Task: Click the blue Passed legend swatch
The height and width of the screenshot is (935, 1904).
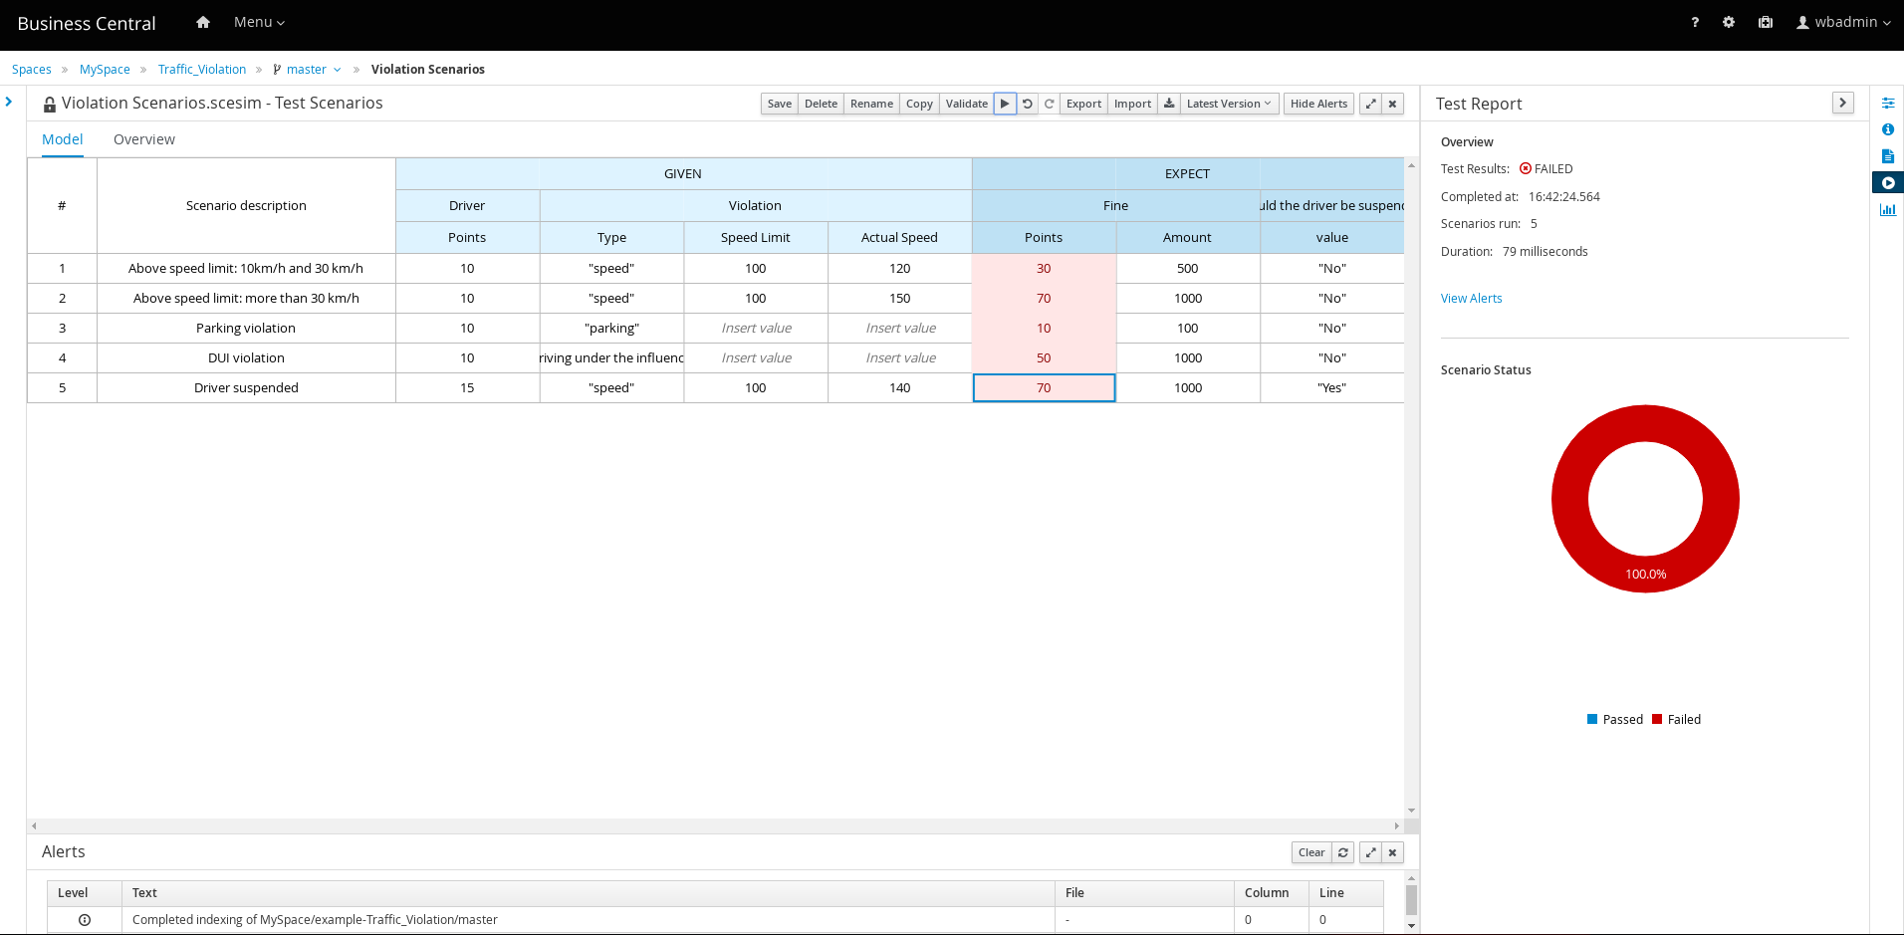Action: pyautogui.click(x=1592, y=719)
